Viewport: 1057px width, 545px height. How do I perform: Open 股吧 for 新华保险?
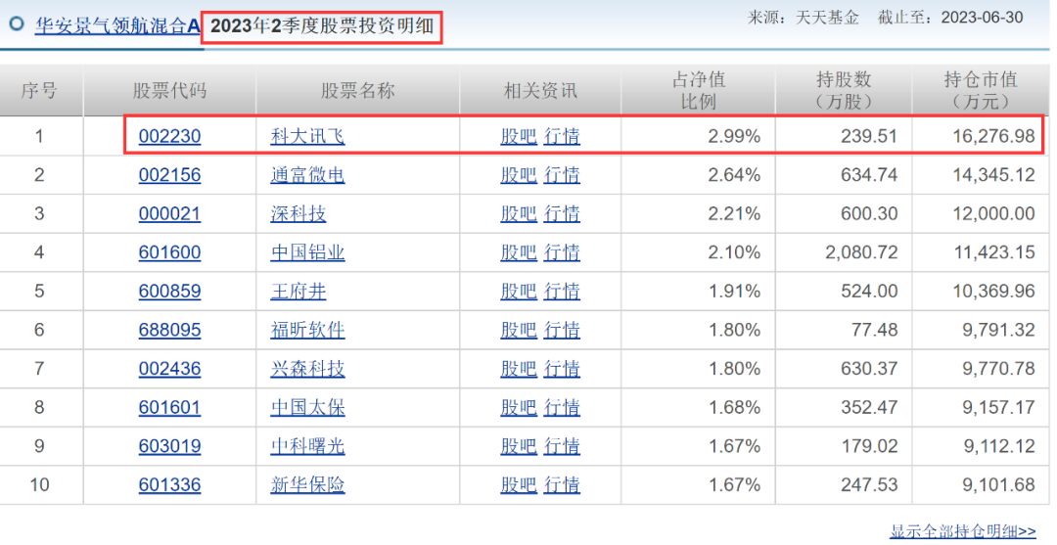tap(519, 485)
